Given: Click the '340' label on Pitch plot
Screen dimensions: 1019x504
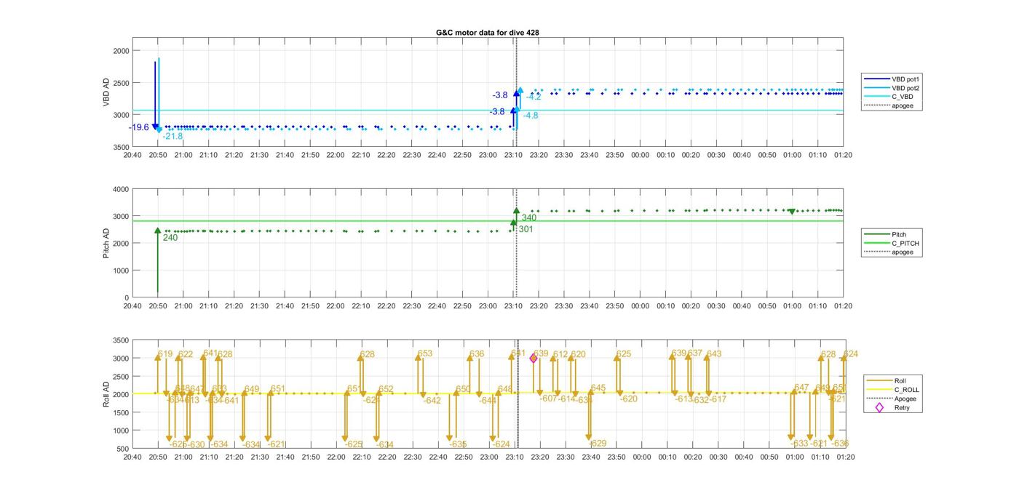Looking at the screenshot, I should (x=529, y=217).
